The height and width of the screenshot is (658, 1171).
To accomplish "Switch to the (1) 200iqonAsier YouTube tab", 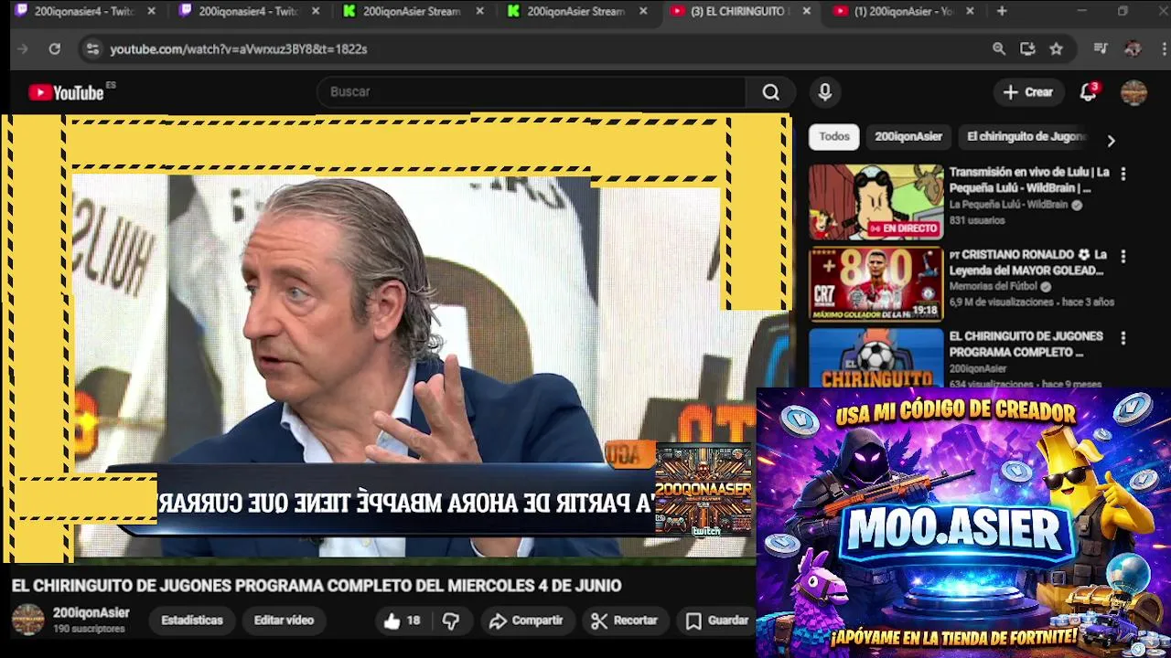I will pos(906,11).
